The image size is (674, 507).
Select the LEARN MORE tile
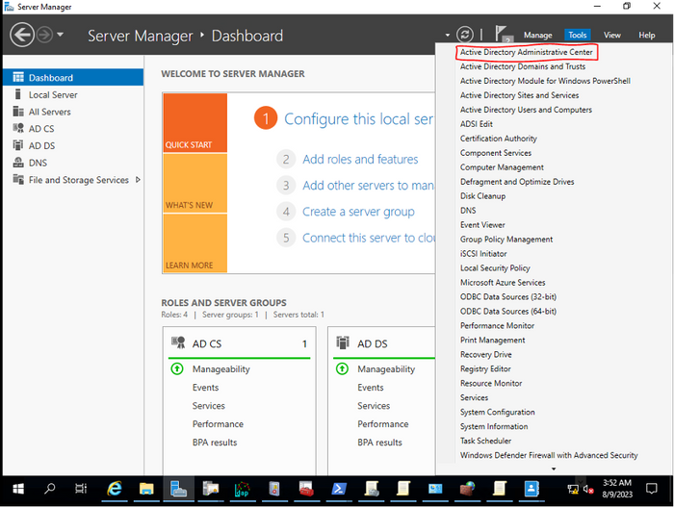(x=195, y=242)
